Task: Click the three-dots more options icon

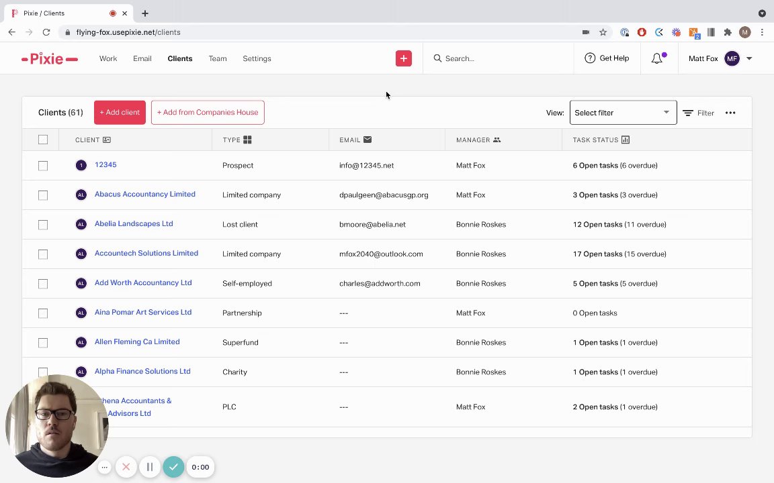Action: coord(730,113)
